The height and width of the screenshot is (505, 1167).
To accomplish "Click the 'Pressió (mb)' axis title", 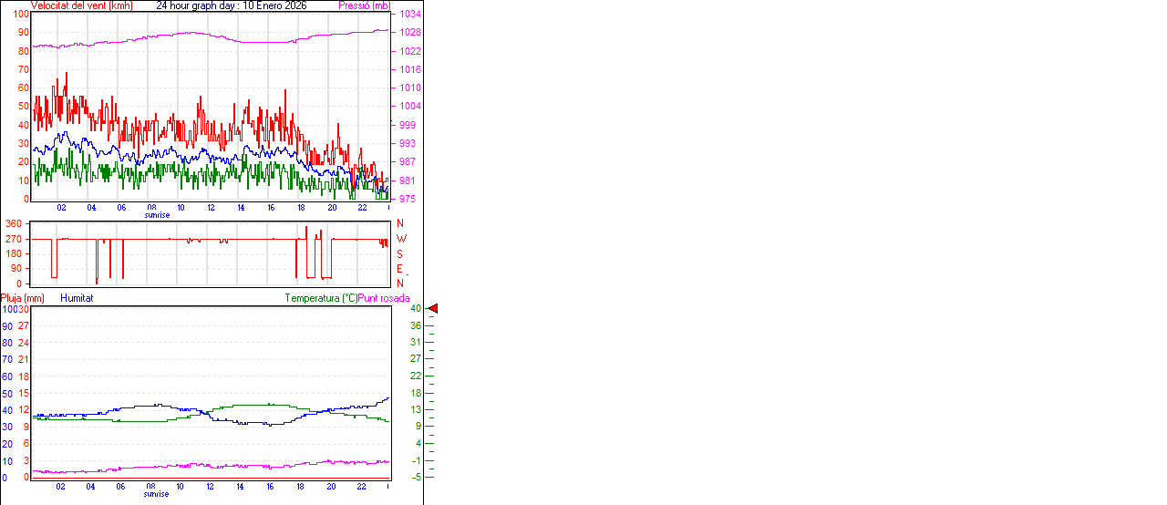I will [x=363, y=5].
